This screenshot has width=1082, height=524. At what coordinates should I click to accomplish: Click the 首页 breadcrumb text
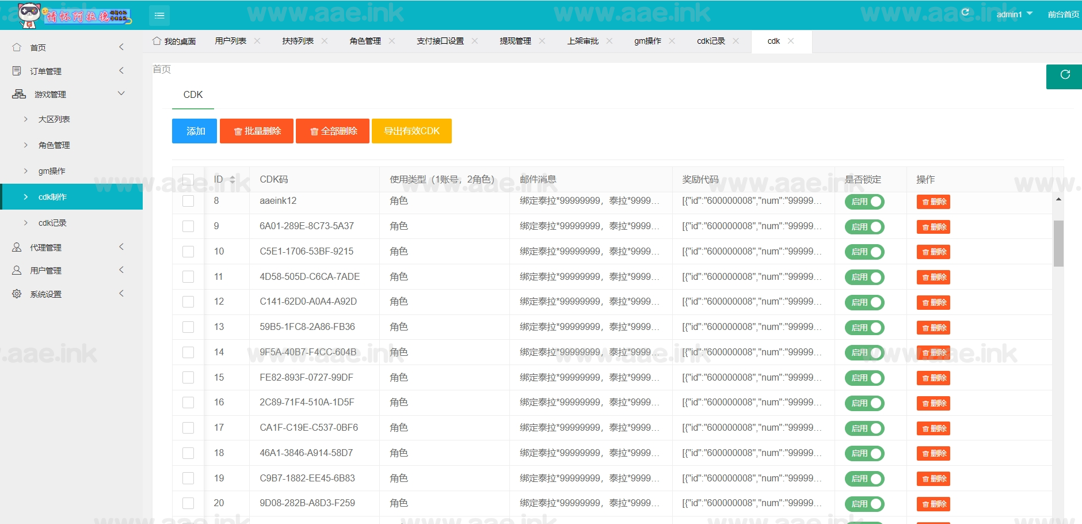click(162, 69)
